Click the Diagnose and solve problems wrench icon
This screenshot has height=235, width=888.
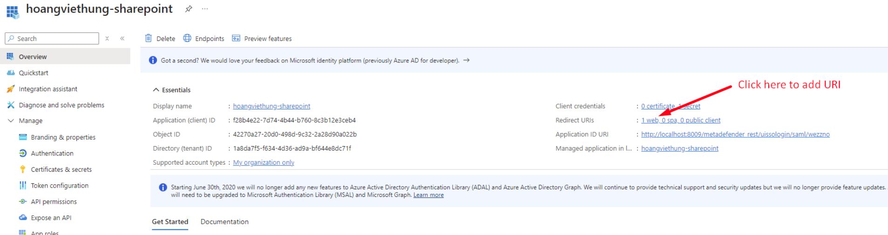pyautogui.click(x=11, y=105)
